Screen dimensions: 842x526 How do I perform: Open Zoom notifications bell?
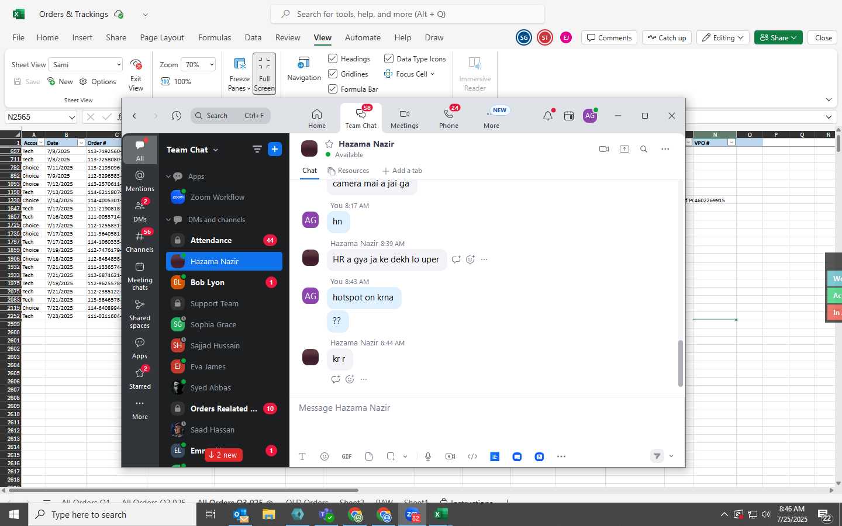[548, 116]
